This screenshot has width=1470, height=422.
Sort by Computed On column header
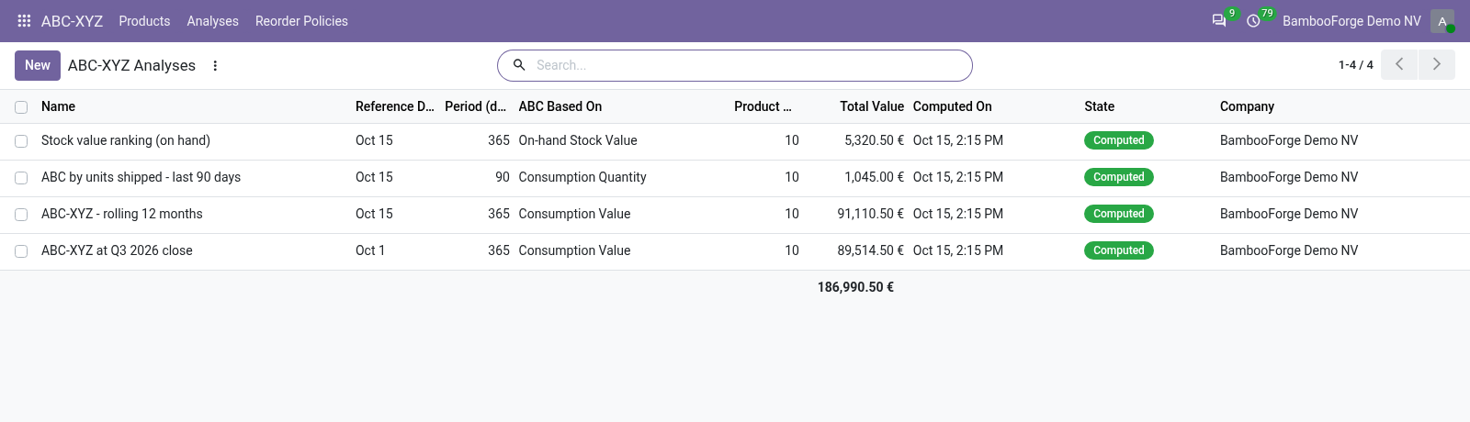(953, 106)
